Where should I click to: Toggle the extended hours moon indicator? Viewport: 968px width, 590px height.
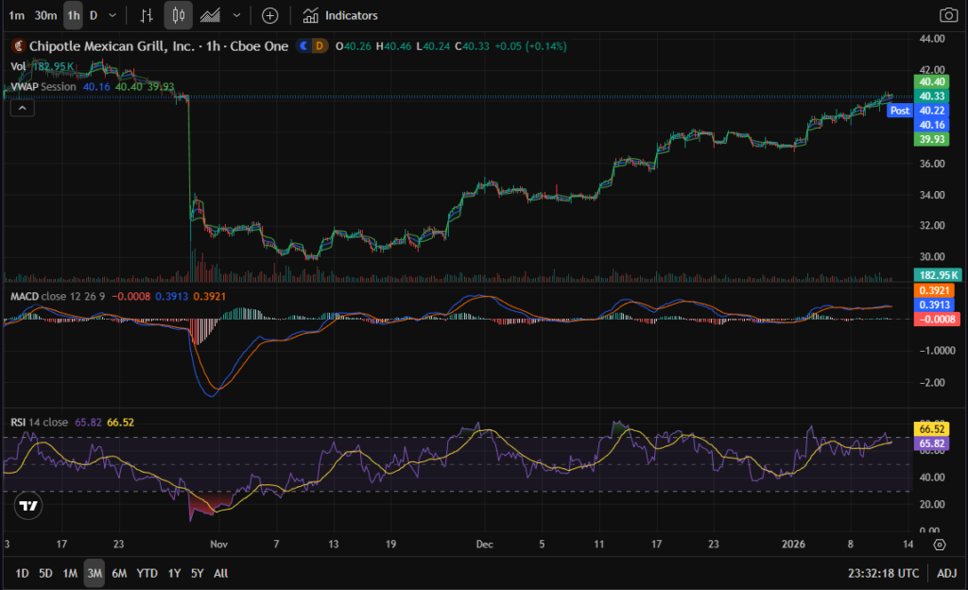303,45
